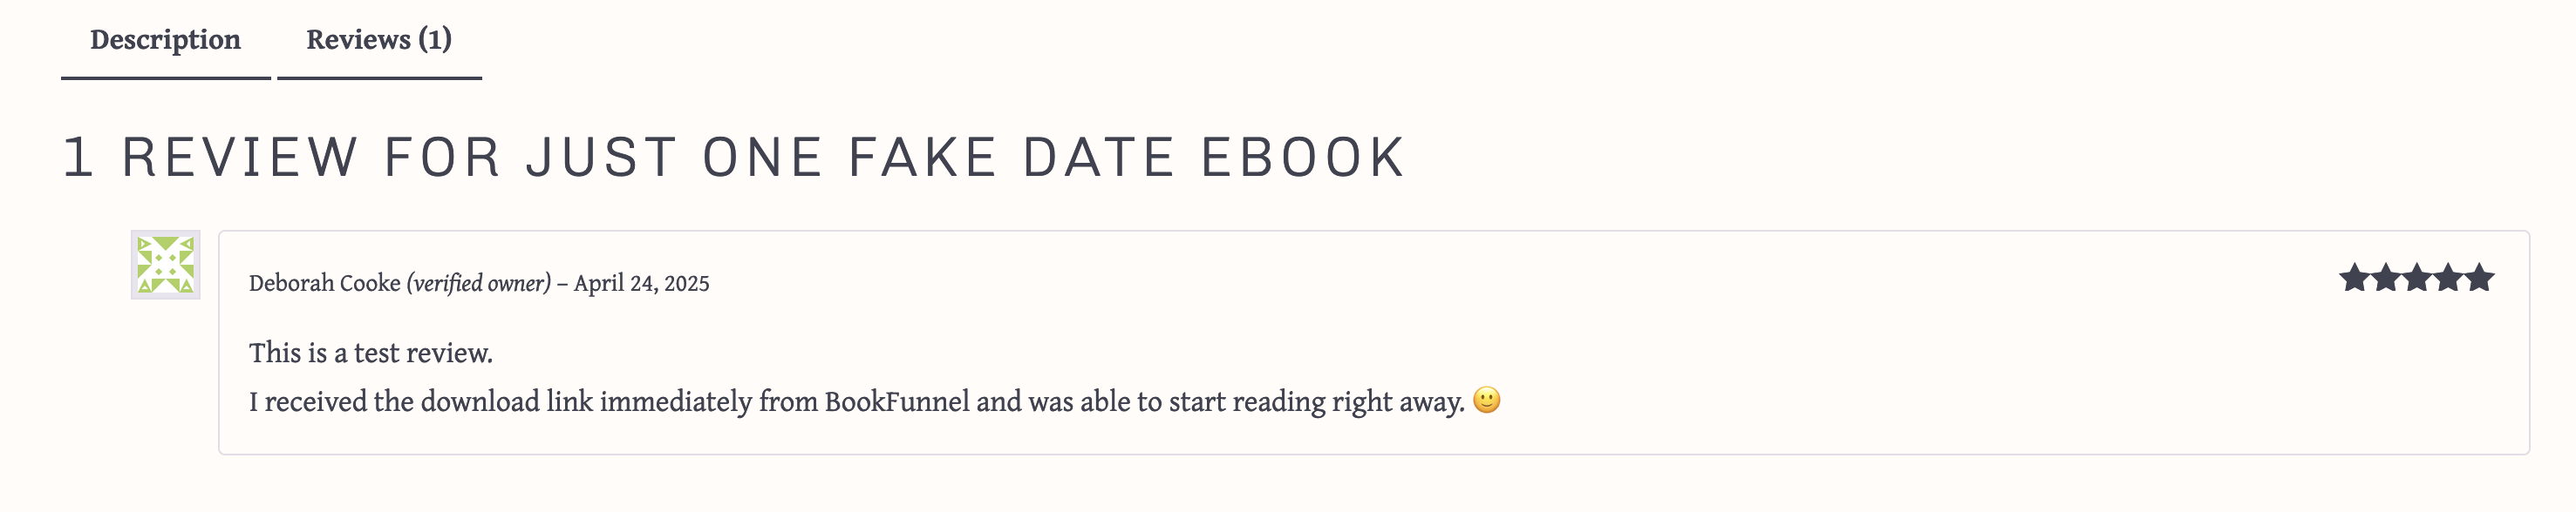
Task: Click the reviewer name Deborah Cooke
Action: (324, 284)
